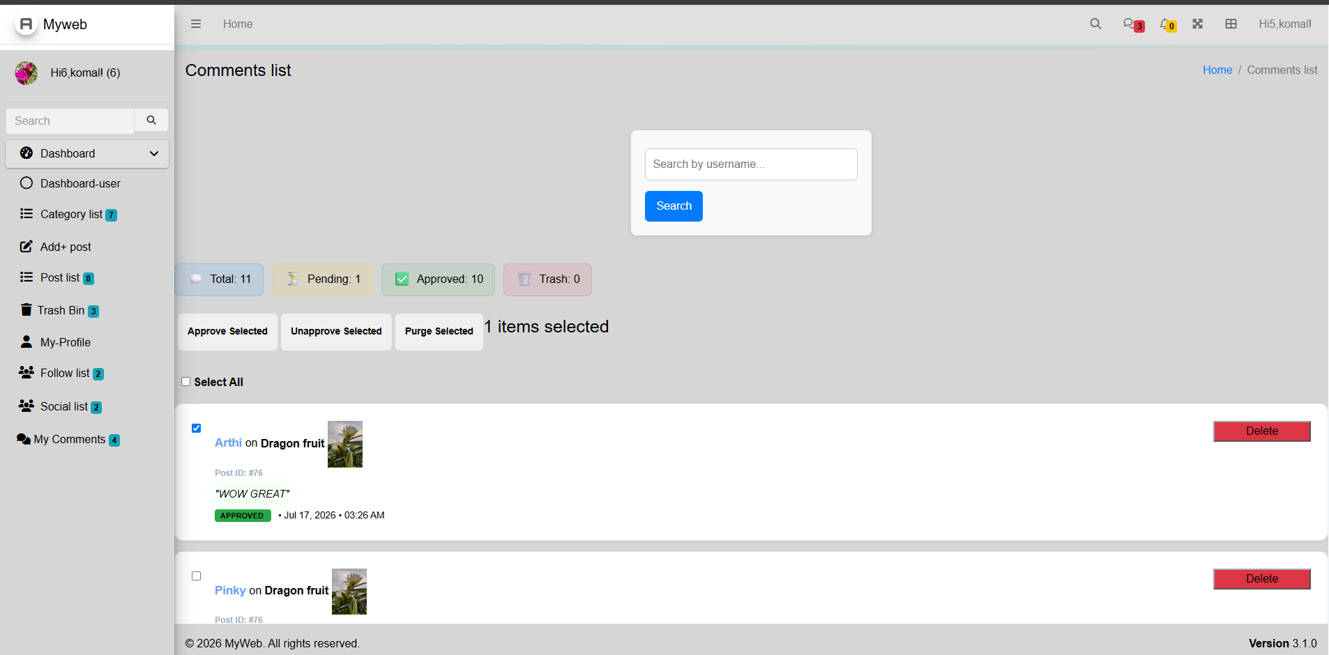This screenshot has width=1329, height=655.
Task: Click the Trash Bin icon in sidebar
Action: pyautogui.click(x=26, y=310)
